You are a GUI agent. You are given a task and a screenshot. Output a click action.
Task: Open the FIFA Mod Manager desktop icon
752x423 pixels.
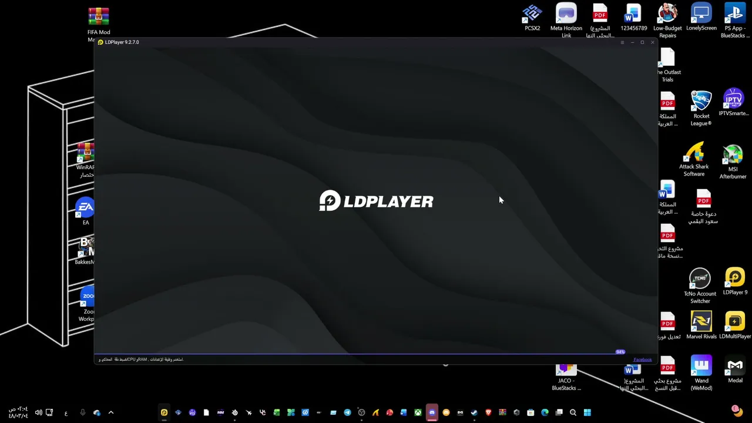tap(99, 25)
